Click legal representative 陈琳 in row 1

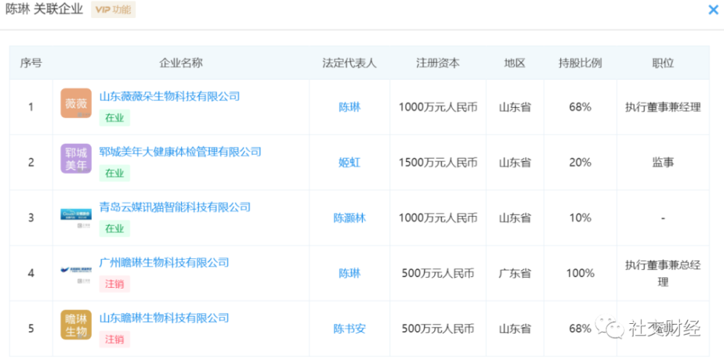click(x=349, y=107)
